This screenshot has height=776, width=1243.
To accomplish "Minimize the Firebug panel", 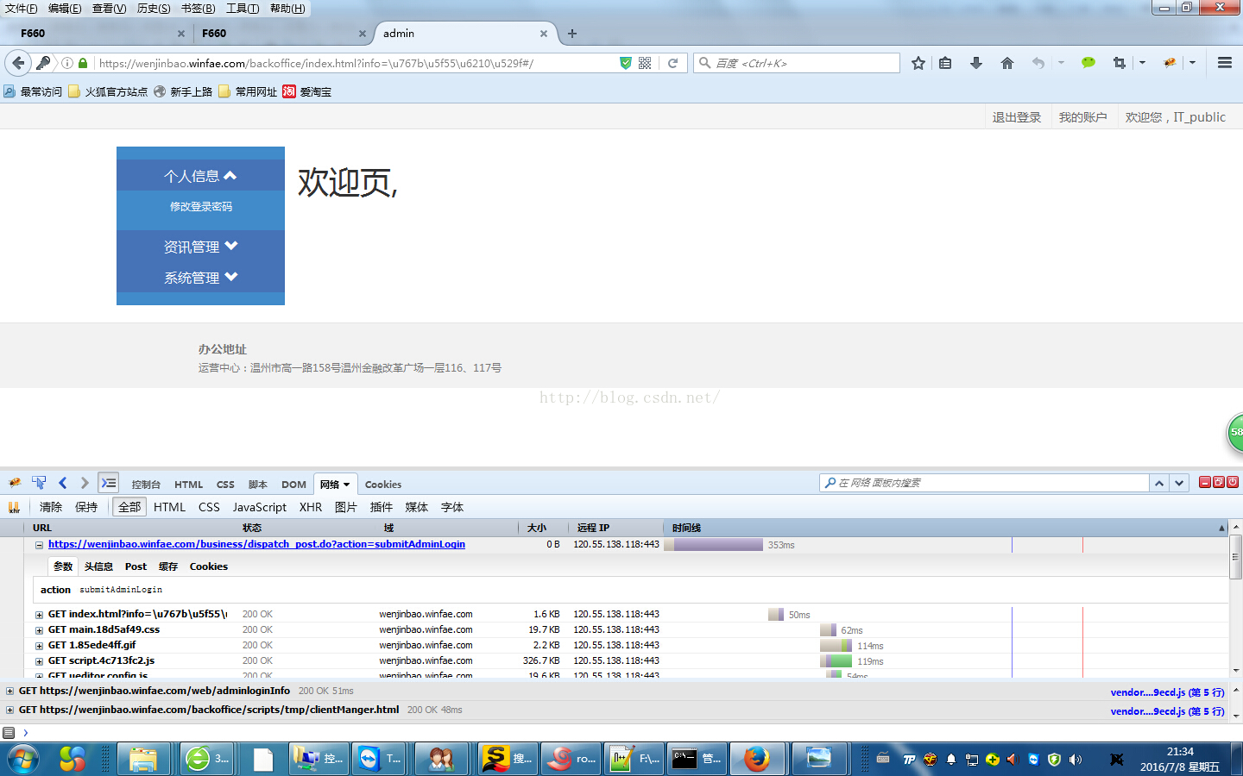I will [1205, 482].
